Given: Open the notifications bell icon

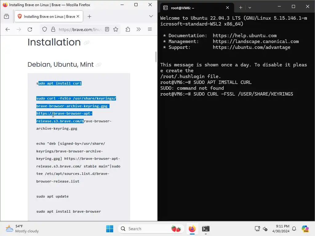Looking at the screenshot, I should point(294,229).
